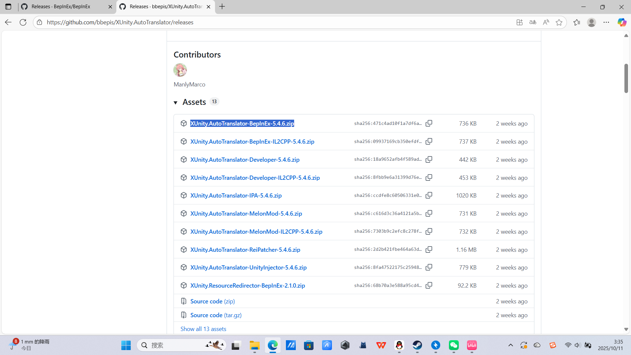Open a new browser tab
The height and width of the screenshot is (355, 631).
point(222,7)
